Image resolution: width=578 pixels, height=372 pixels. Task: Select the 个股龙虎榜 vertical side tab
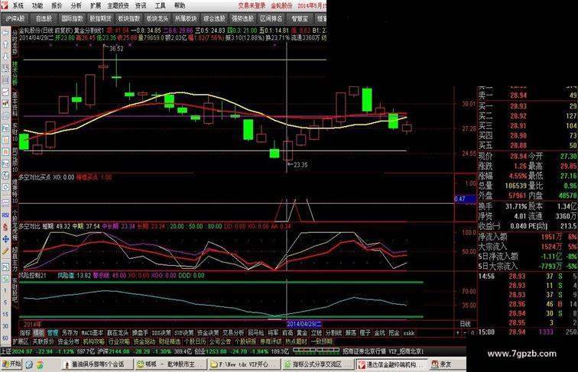15,225
